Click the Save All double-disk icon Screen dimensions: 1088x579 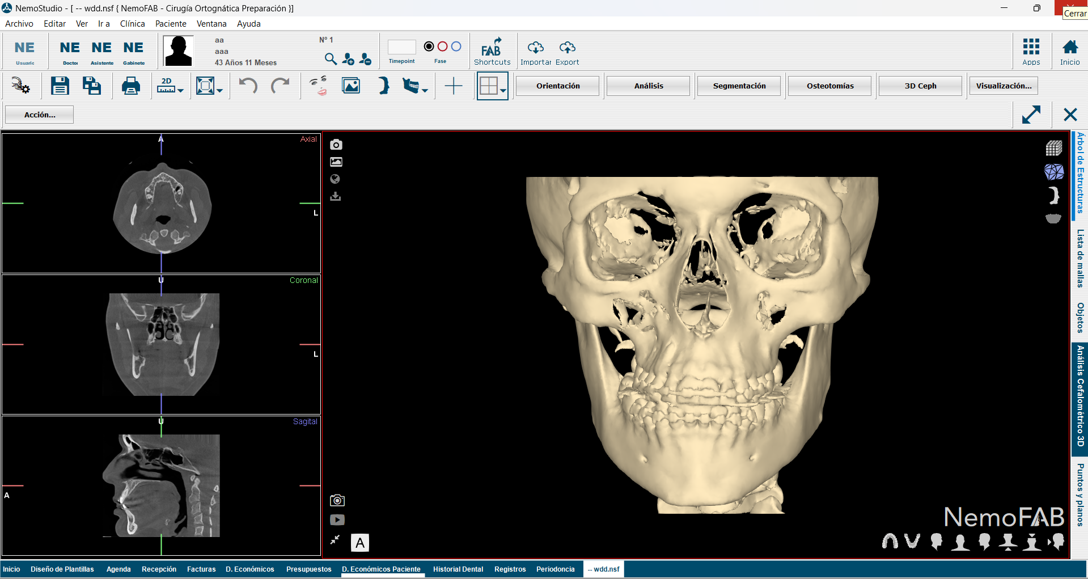[92, 86]
